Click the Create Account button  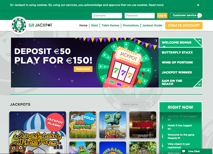point(184,26)
